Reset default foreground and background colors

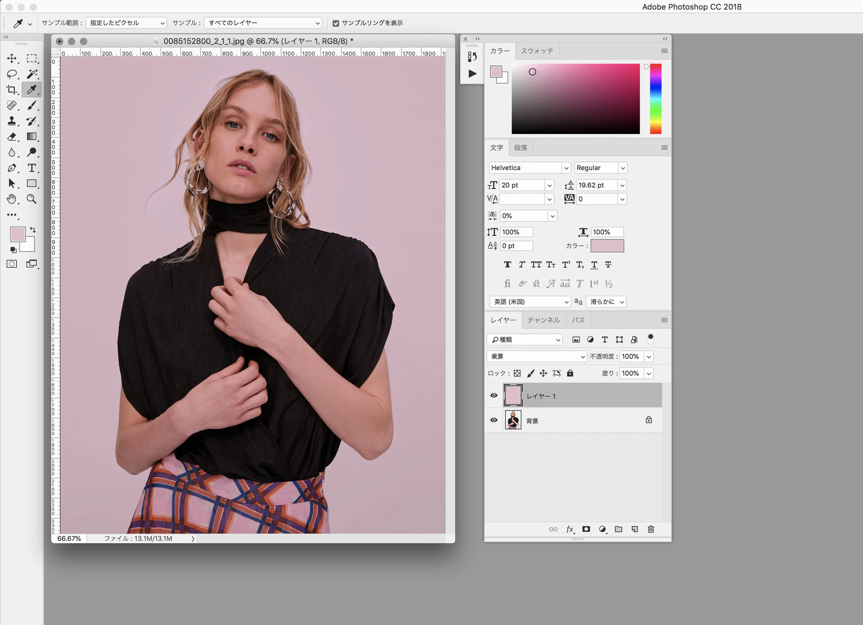[13, 250]
